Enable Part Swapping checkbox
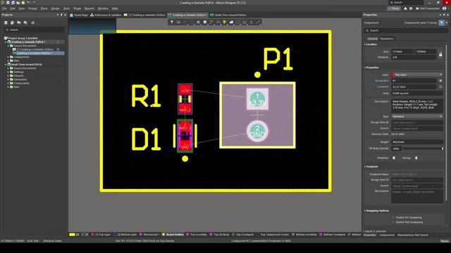The image size is (451, 253). click(x=393, y=222)
